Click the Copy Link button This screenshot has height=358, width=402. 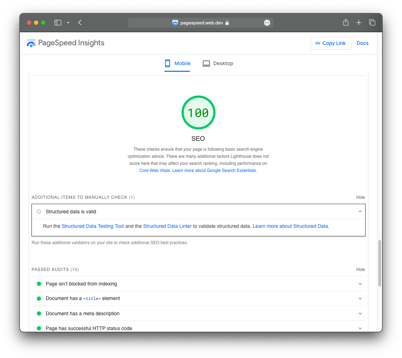tap(331, 43)
